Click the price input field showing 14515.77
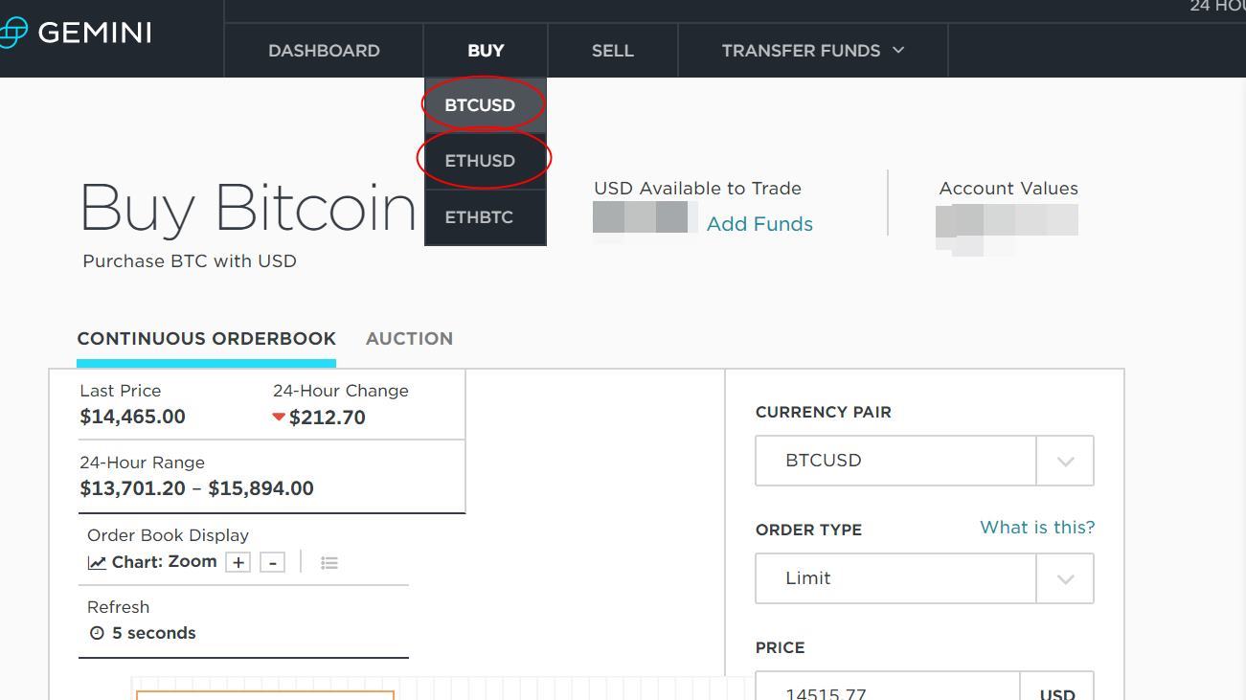 [886, 691]
